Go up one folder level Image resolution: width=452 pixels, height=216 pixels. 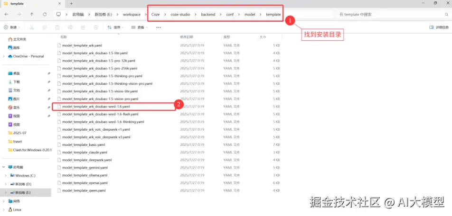pyautogui.click(x=32, y=14)
